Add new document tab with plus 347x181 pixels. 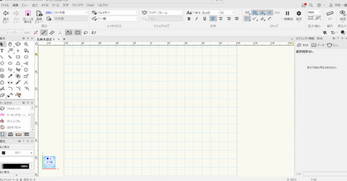(x=64, y=39)
